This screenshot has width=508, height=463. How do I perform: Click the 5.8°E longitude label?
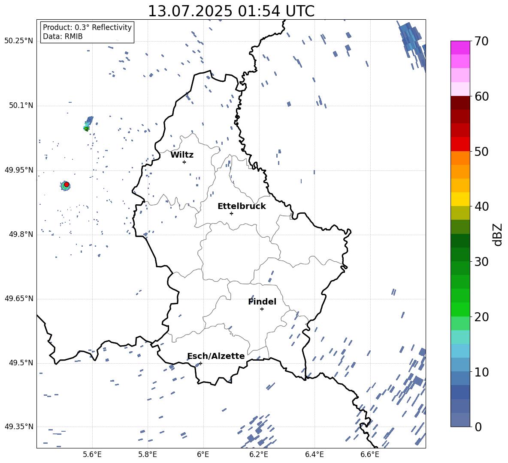pos(148,454)
